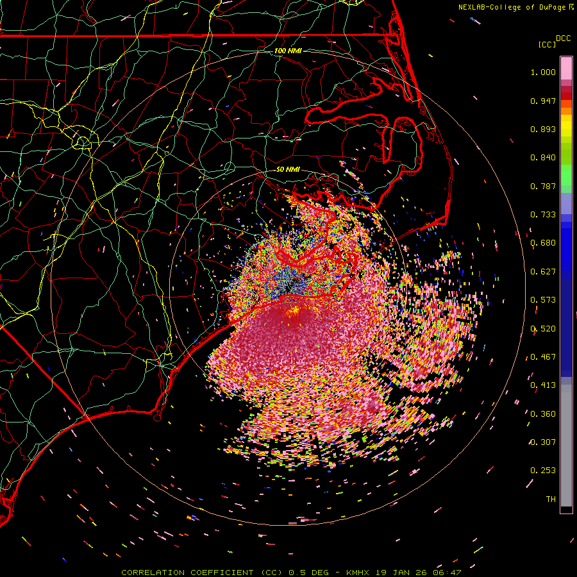Viewport: 577px width, 577px height.
Task: Select the 0.413 legend value
Action: 543,385
